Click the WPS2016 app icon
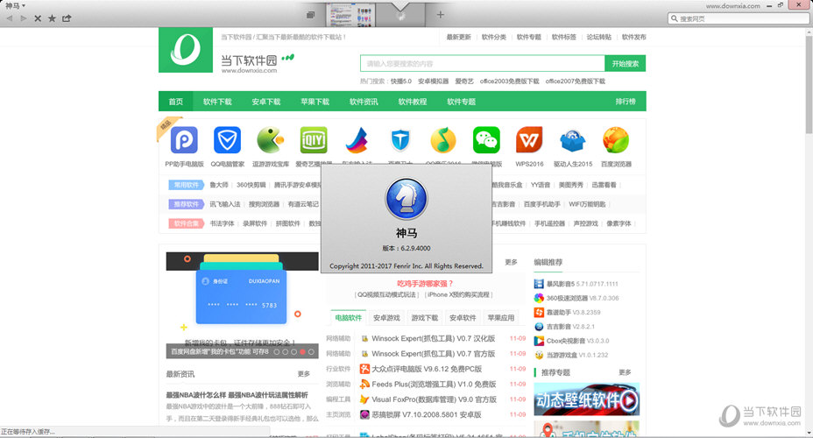813x438 pixels. [529, 140]
